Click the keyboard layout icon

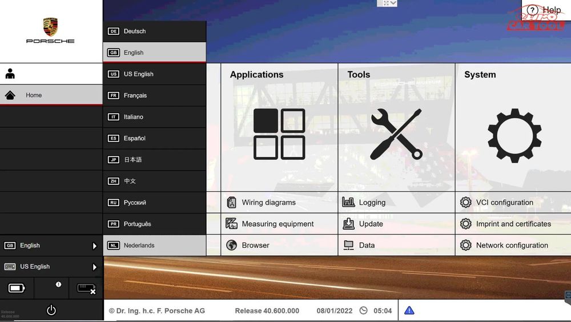(10, 267)
